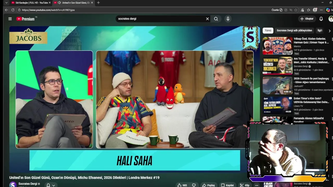Screen dimensions: 333x187
Task: Reload the page with refresh icon
Action: click(13, 10)
